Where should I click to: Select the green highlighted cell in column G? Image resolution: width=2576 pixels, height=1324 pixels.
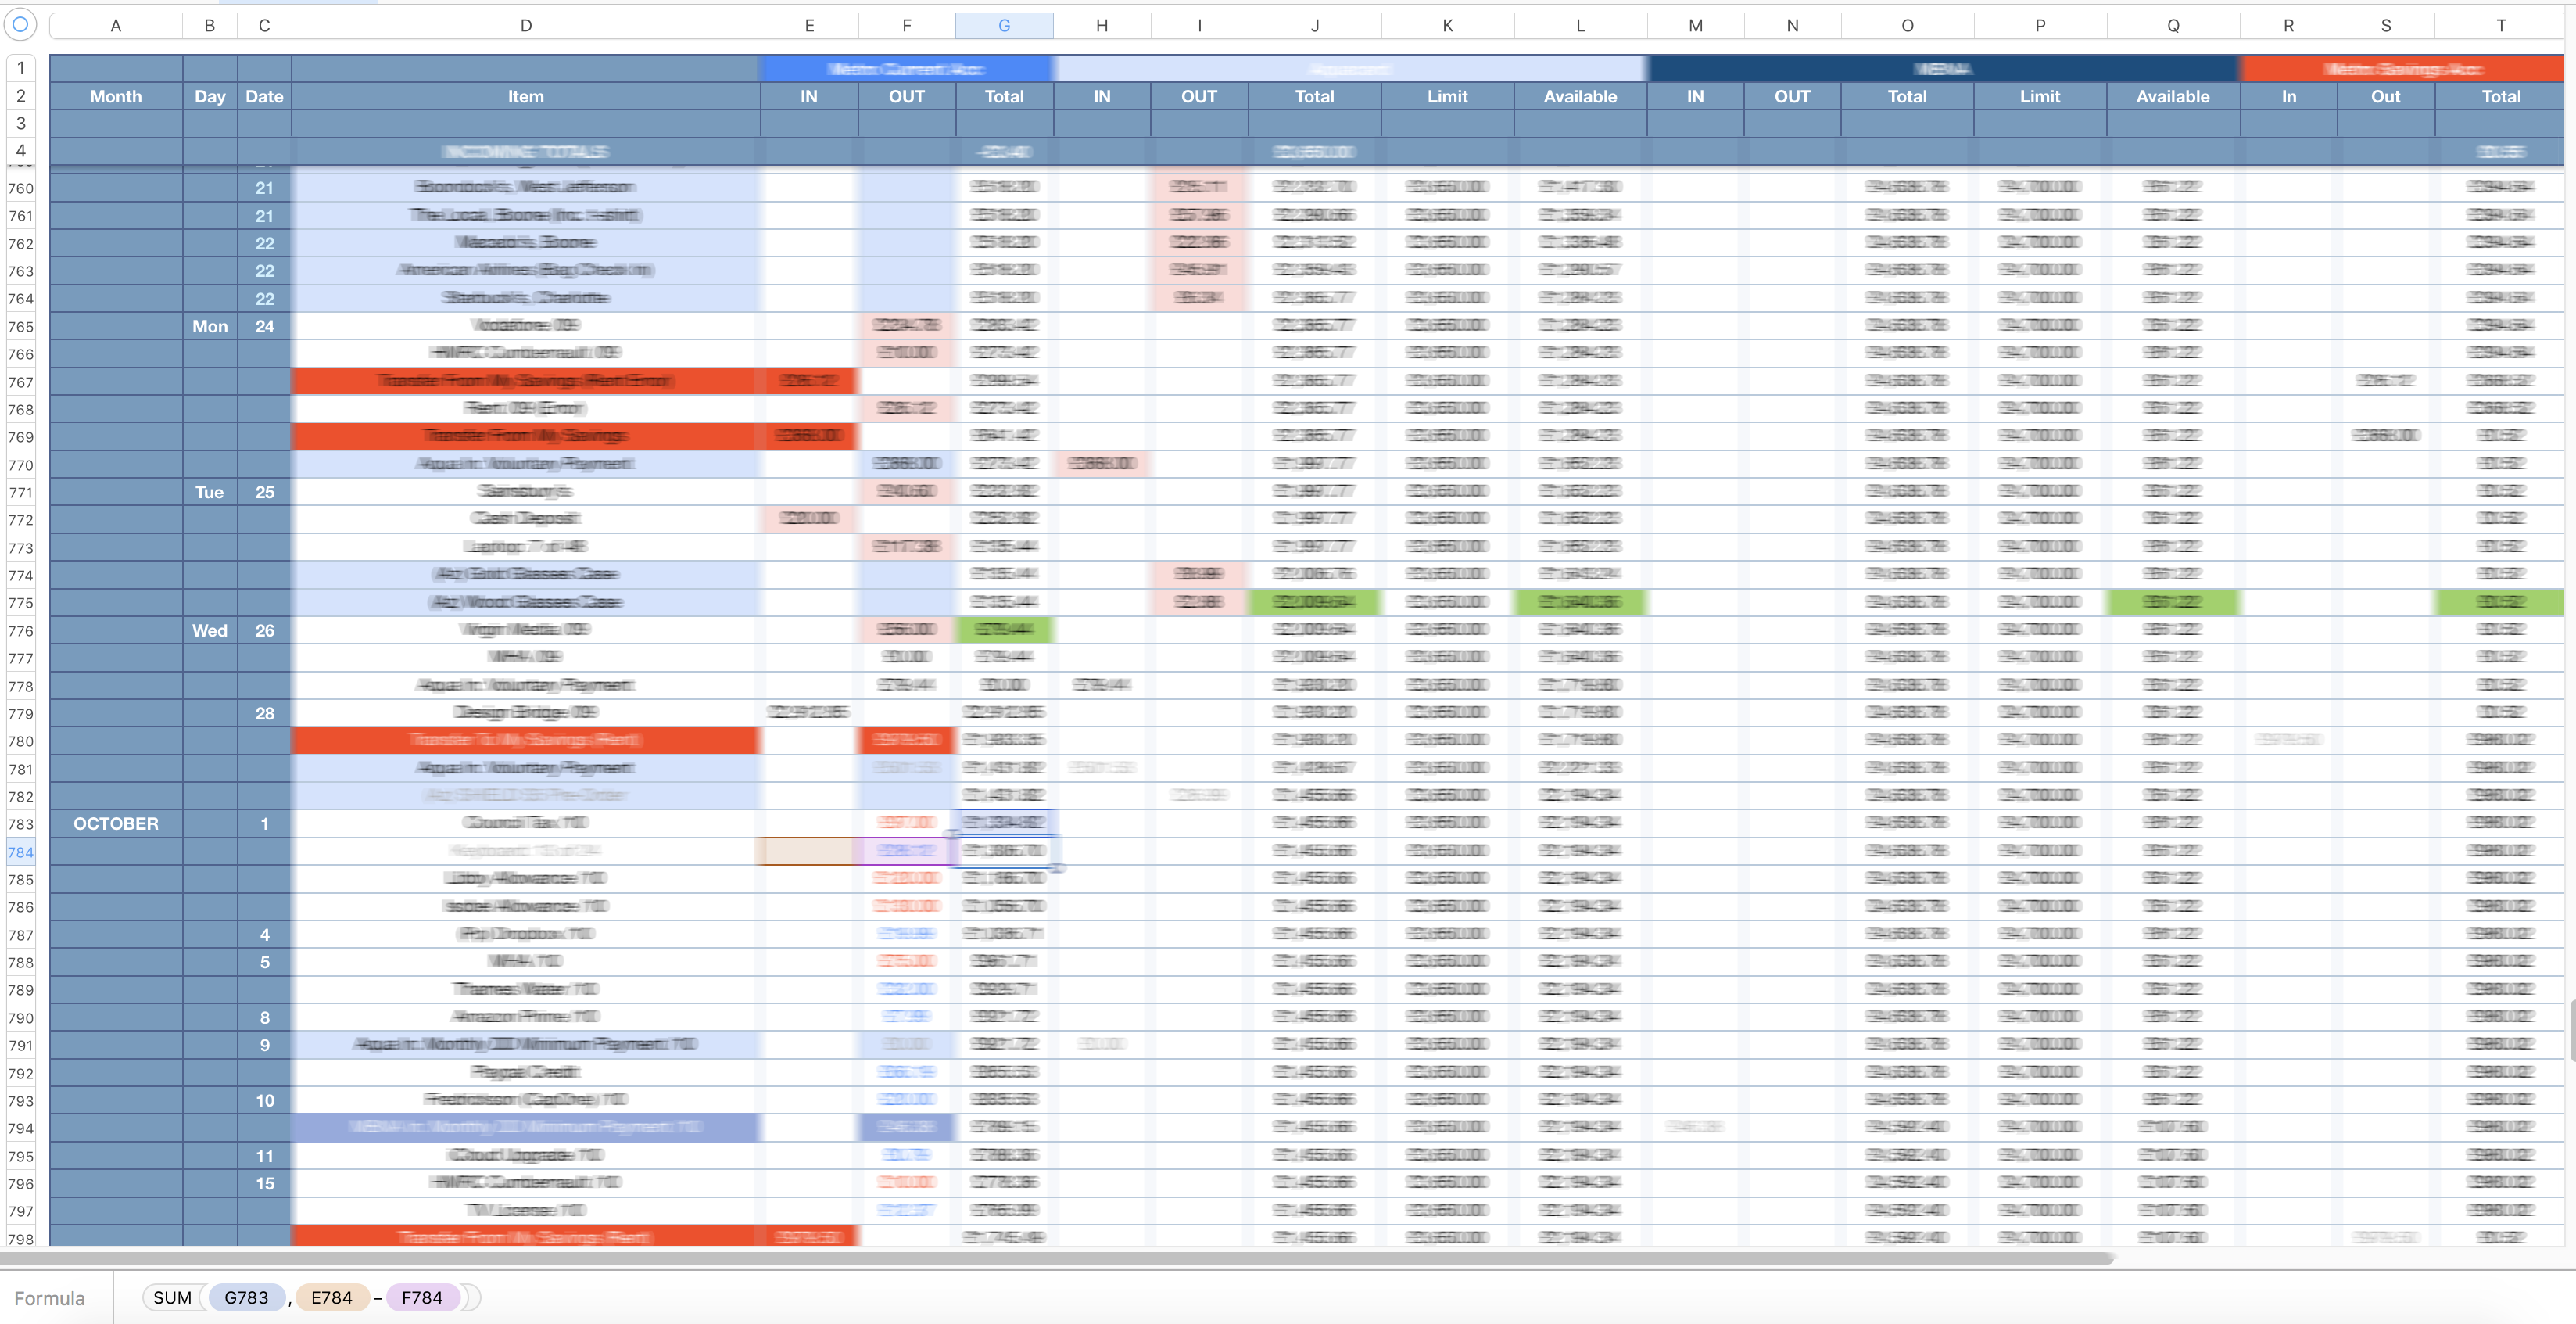click(1003, 630)
